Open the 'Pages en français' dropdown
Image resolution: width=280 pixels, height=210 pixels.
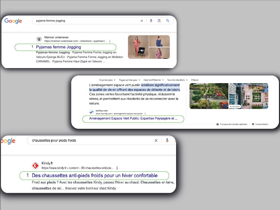[x=129, y=80]
